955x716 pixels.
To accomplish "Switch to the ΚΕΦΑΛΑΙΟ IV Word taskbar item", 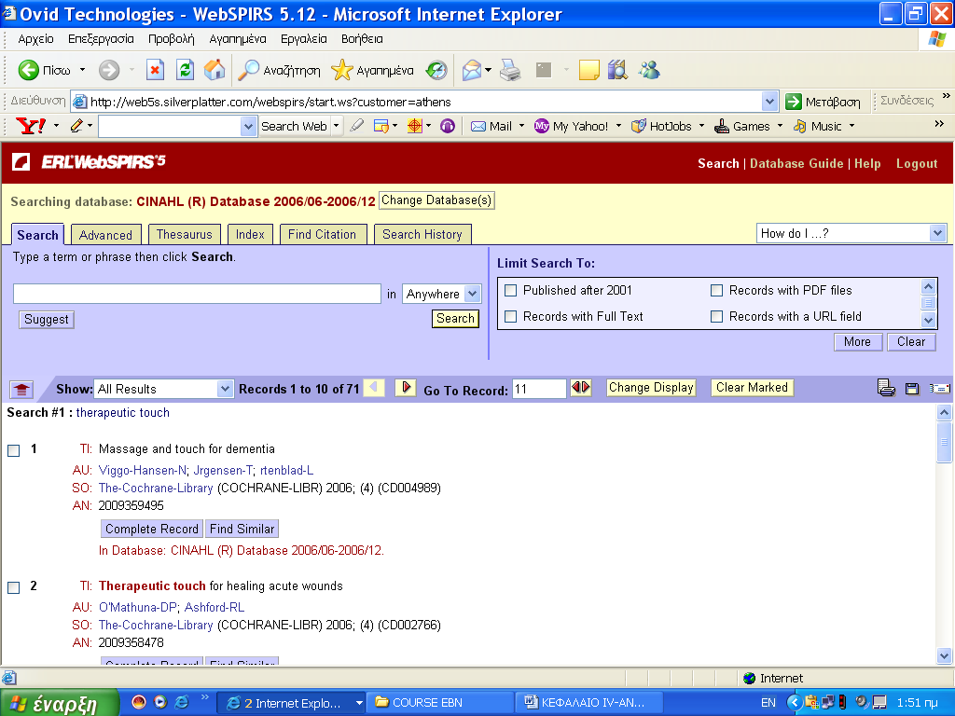I will pos(588,703).
